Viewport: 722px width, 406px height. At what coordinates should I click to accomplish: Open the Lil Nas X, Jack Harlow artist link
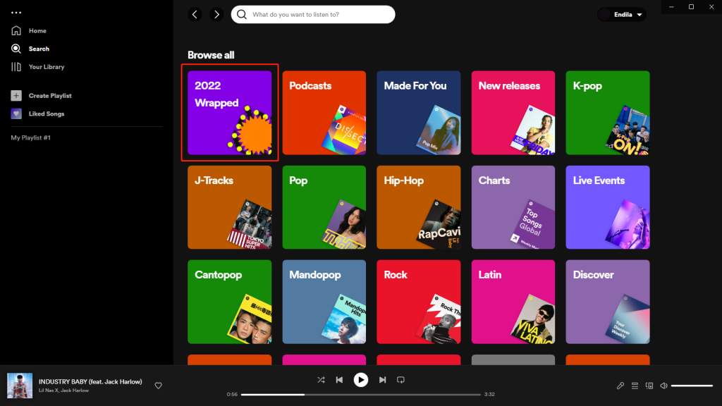click(63, 390)
